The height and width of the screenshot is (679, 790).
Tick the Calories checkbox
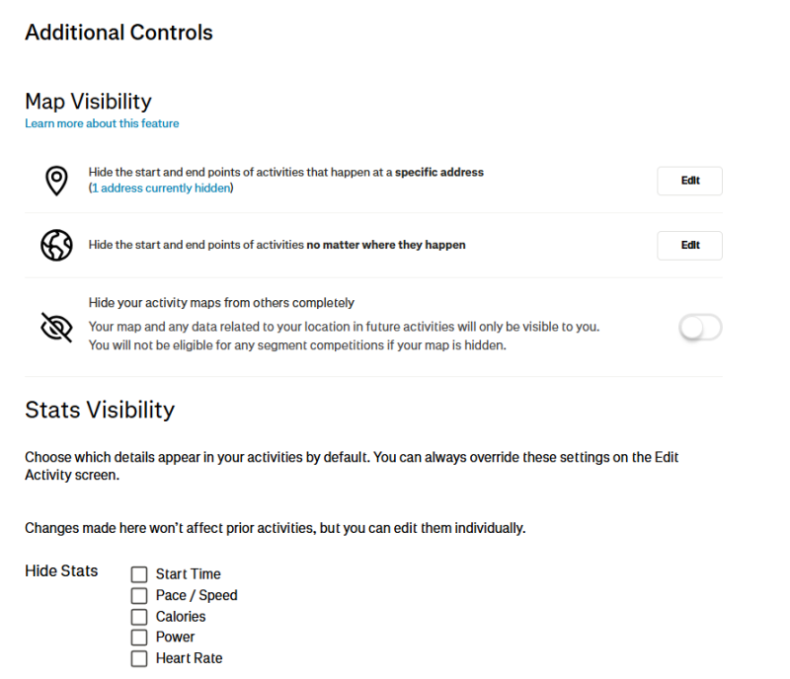tap(139, 617)
